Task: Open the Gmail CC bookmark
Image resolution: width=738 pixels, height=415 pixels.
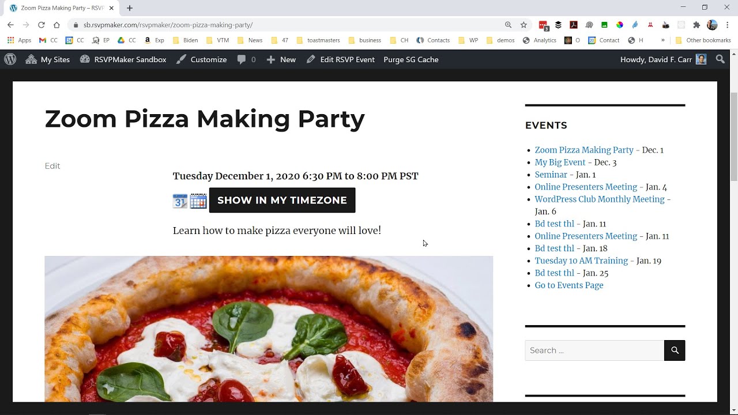Action: (x=48, y=40)
